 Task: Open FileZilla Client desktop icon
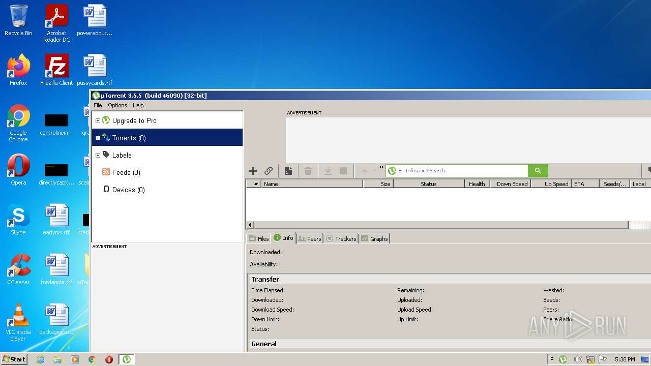[56, 70]
